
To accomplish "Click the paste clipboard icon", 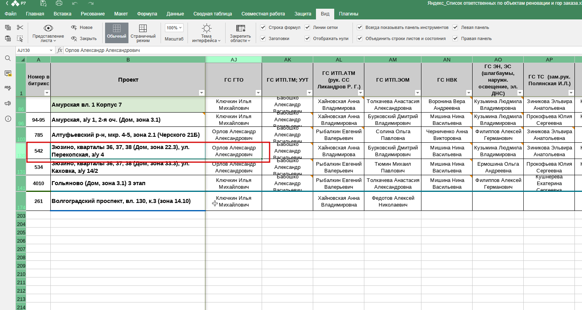I will [8, 38].
